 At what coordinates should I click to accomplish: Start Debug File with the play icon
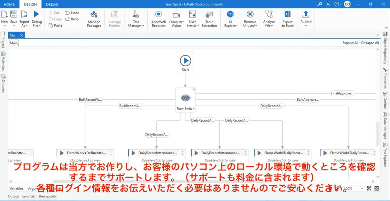point(36,14)
